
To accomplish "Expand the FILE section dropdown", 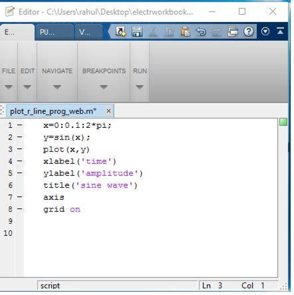I will [x=9, y=87].
